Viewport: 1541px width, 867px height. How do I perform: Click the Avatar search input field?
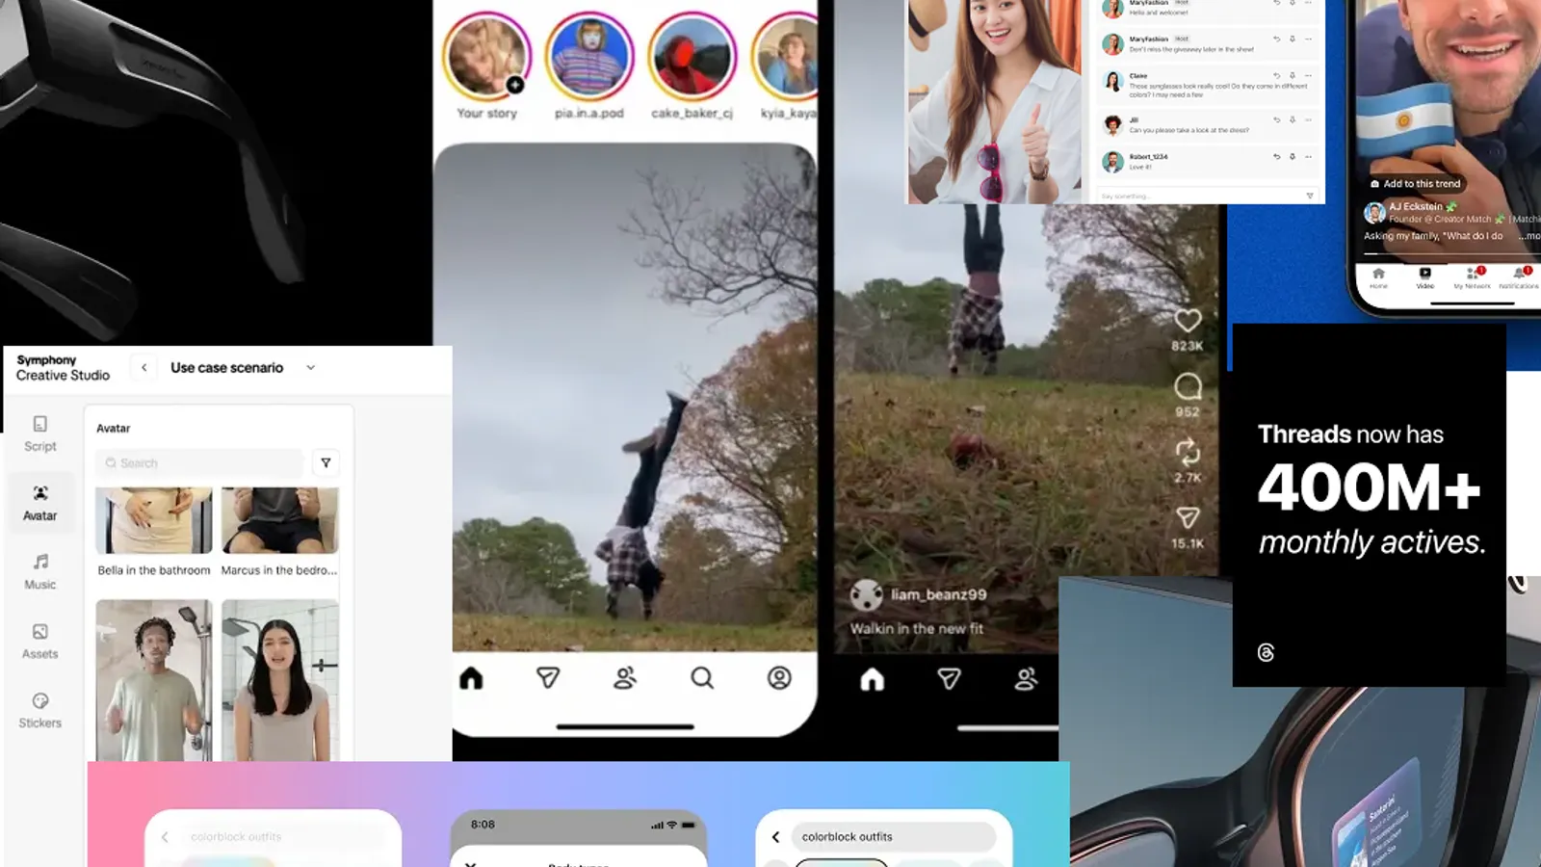202,463
